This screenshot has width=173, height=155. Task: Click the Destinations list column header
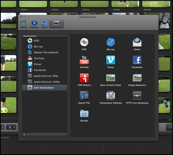[x=45, y=36]
